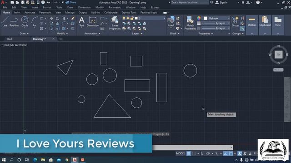The width and height of the screenshot is (291, 163).
Task: Open the Insert block tool
Action: pyautogui.click(x=171, y=22)
